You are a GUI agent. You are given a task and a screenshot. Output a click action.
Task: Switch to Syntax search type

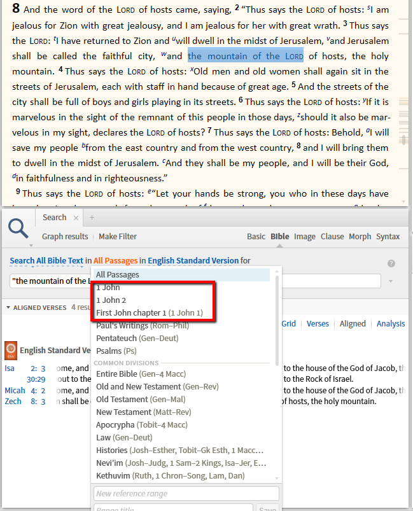point(388,237)
